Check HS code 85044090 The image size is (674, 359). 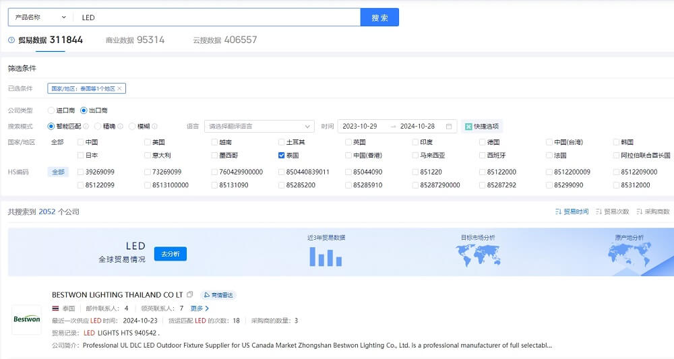click(348, 172)
